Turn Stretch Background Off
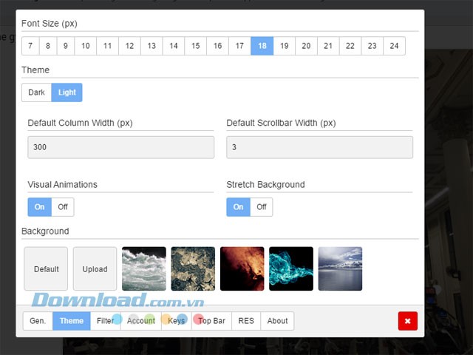The width and height of the screenshot is (473, 355). [261, 207]
